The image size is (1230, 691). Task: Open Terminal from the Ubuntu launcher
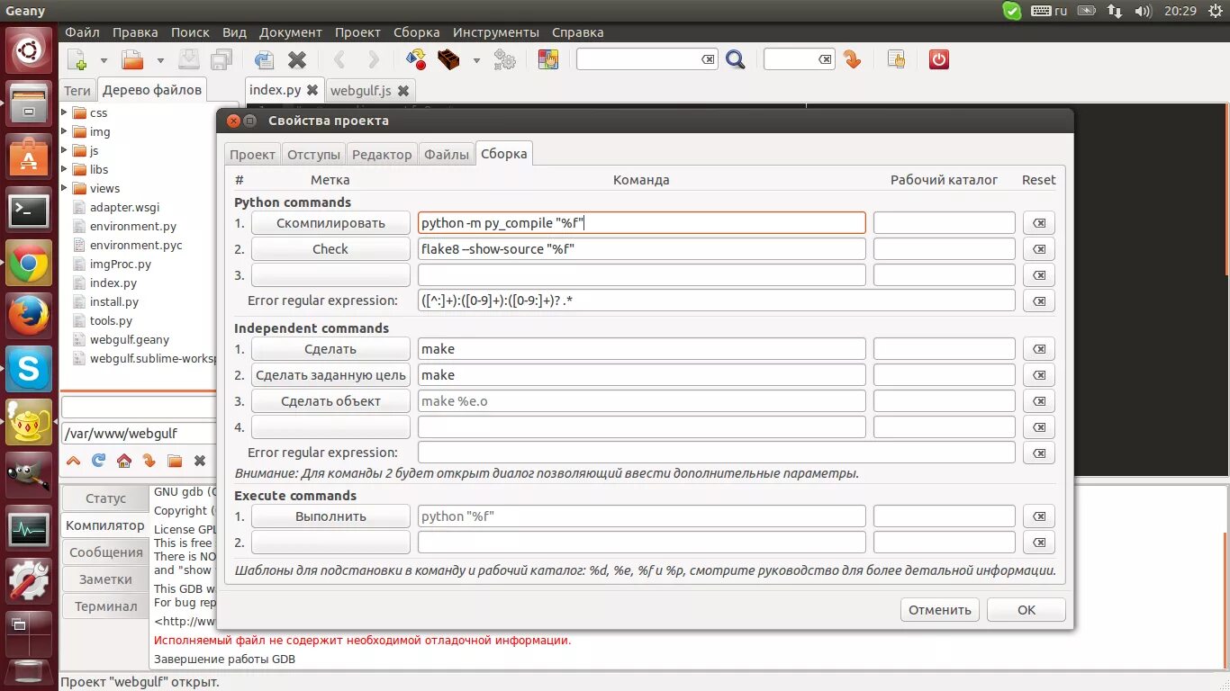pos(29,211)
